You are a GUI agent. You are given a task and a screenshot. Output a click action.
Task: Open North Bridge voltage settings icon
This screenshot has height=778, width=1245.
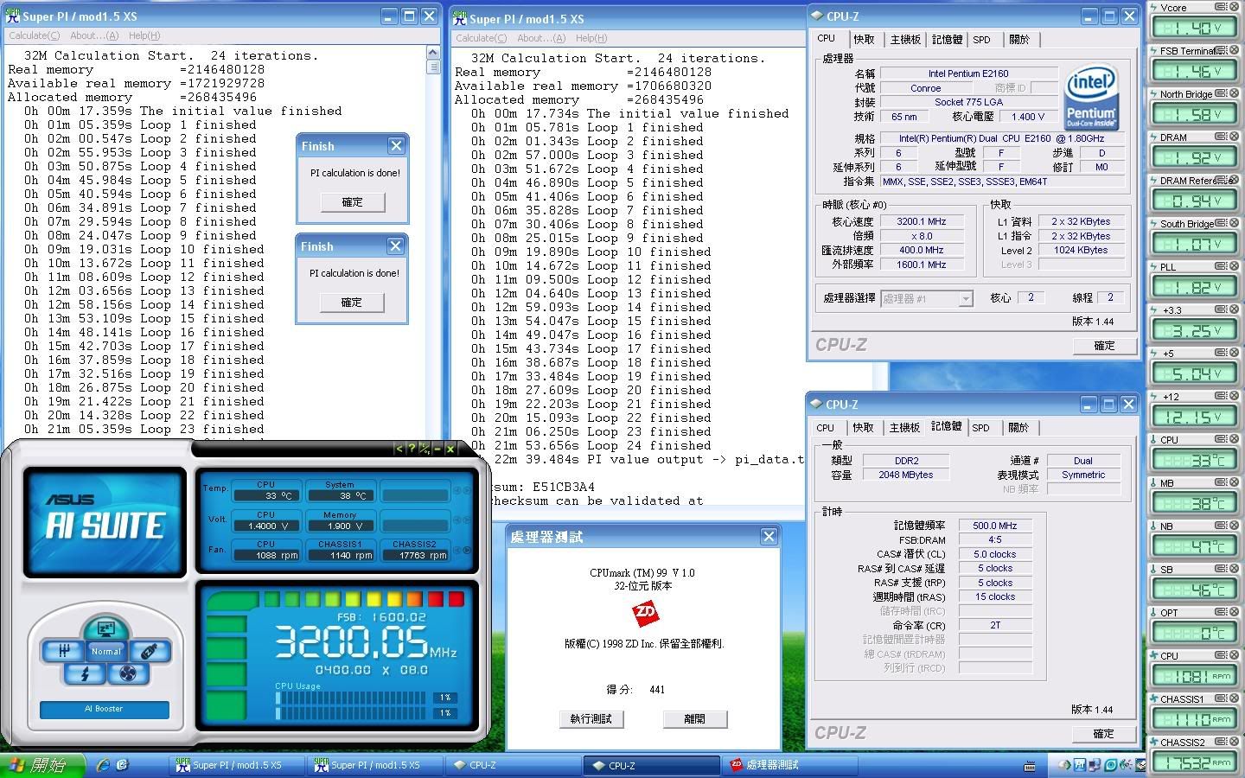(1221, 93)
